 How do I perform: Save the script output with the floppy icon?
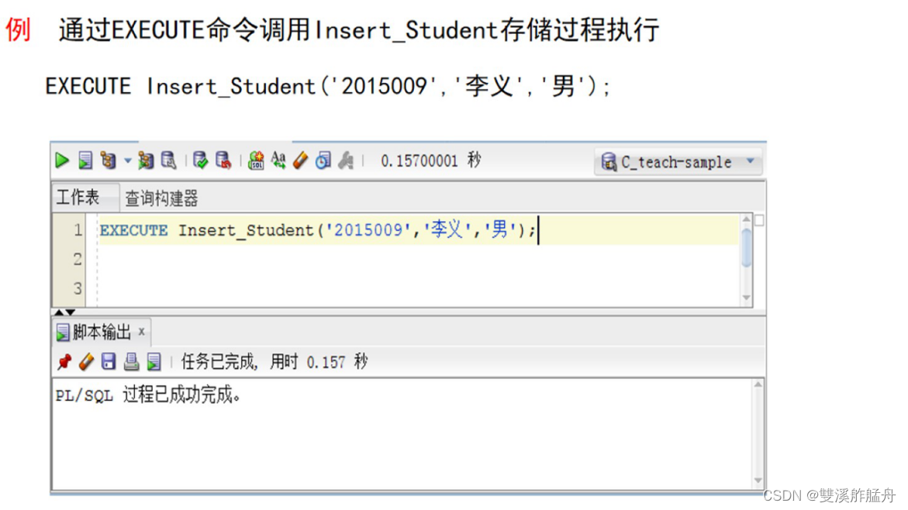tap(109, 362)
